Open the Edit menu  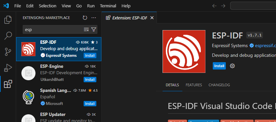pyautogui.click(x=30, y=6)
